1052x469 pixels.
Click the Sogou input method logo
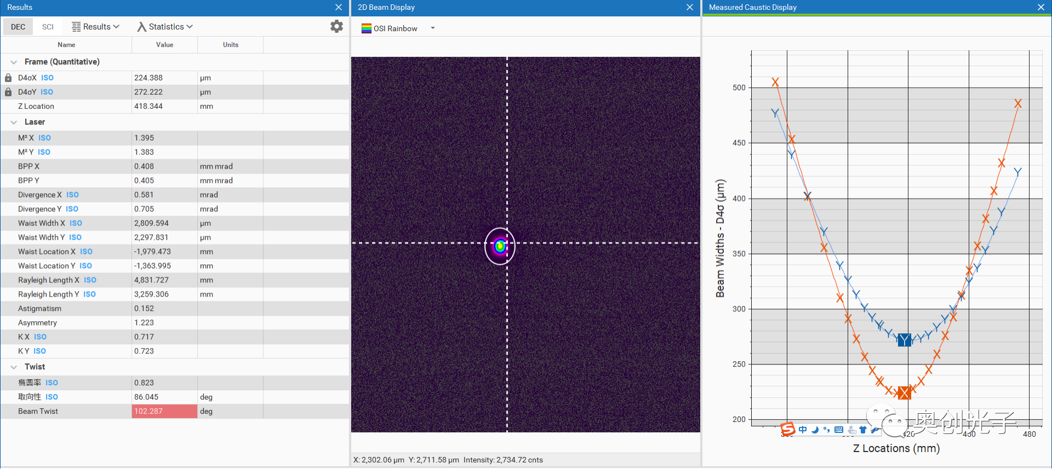[788, 430]
